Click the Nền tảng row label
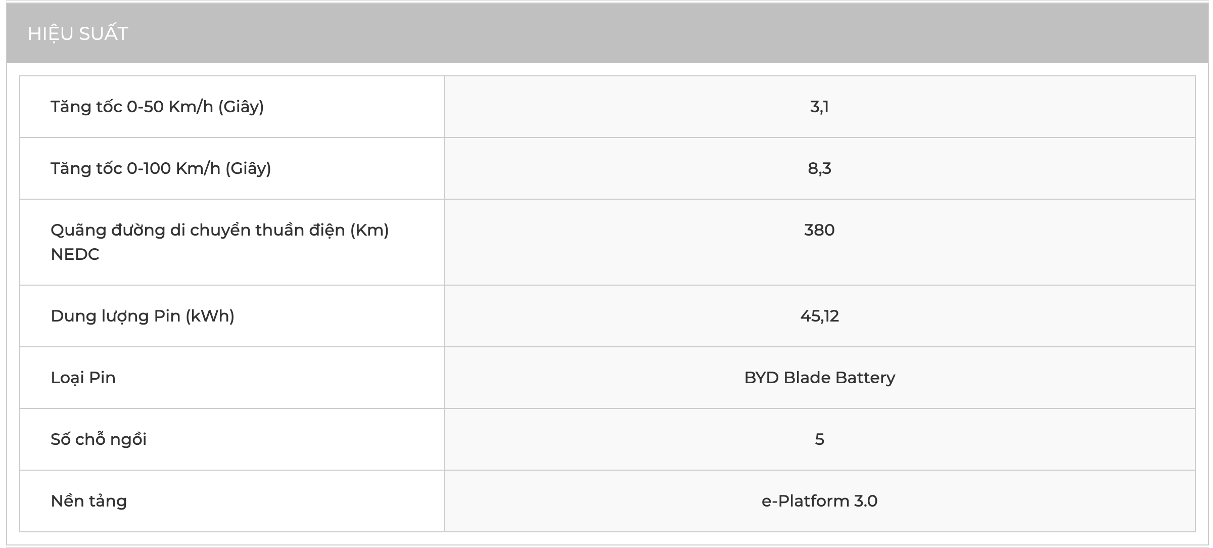The width and height of the screenshot is (1213, 548). point(88,501)
